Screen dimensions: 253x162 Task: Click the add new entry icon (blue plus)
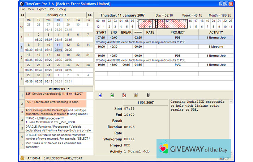click(100, 95)
